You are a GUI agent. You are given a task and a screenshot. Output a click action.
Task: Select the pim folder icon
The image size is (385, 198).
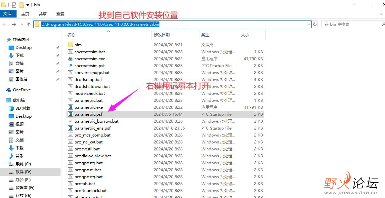click(x=70, y=45)
